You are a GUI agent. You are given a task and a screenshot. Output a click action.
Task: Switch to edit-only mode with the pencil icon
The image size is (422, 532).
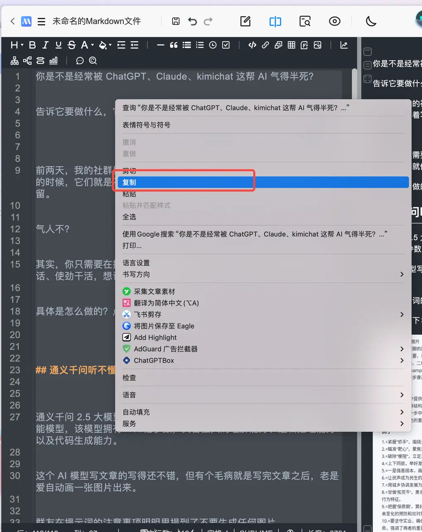click(x=246, y=21)
